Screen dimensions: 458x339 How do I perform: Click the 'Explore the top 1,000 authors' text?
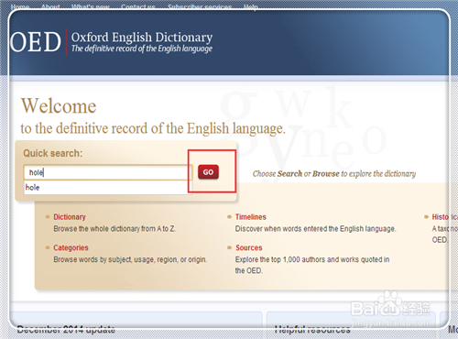click(x=312, y=265)
